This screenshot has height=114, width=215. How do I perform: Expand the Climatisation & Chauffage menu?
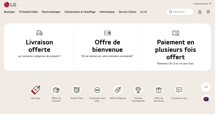click(x=80, y=12)
